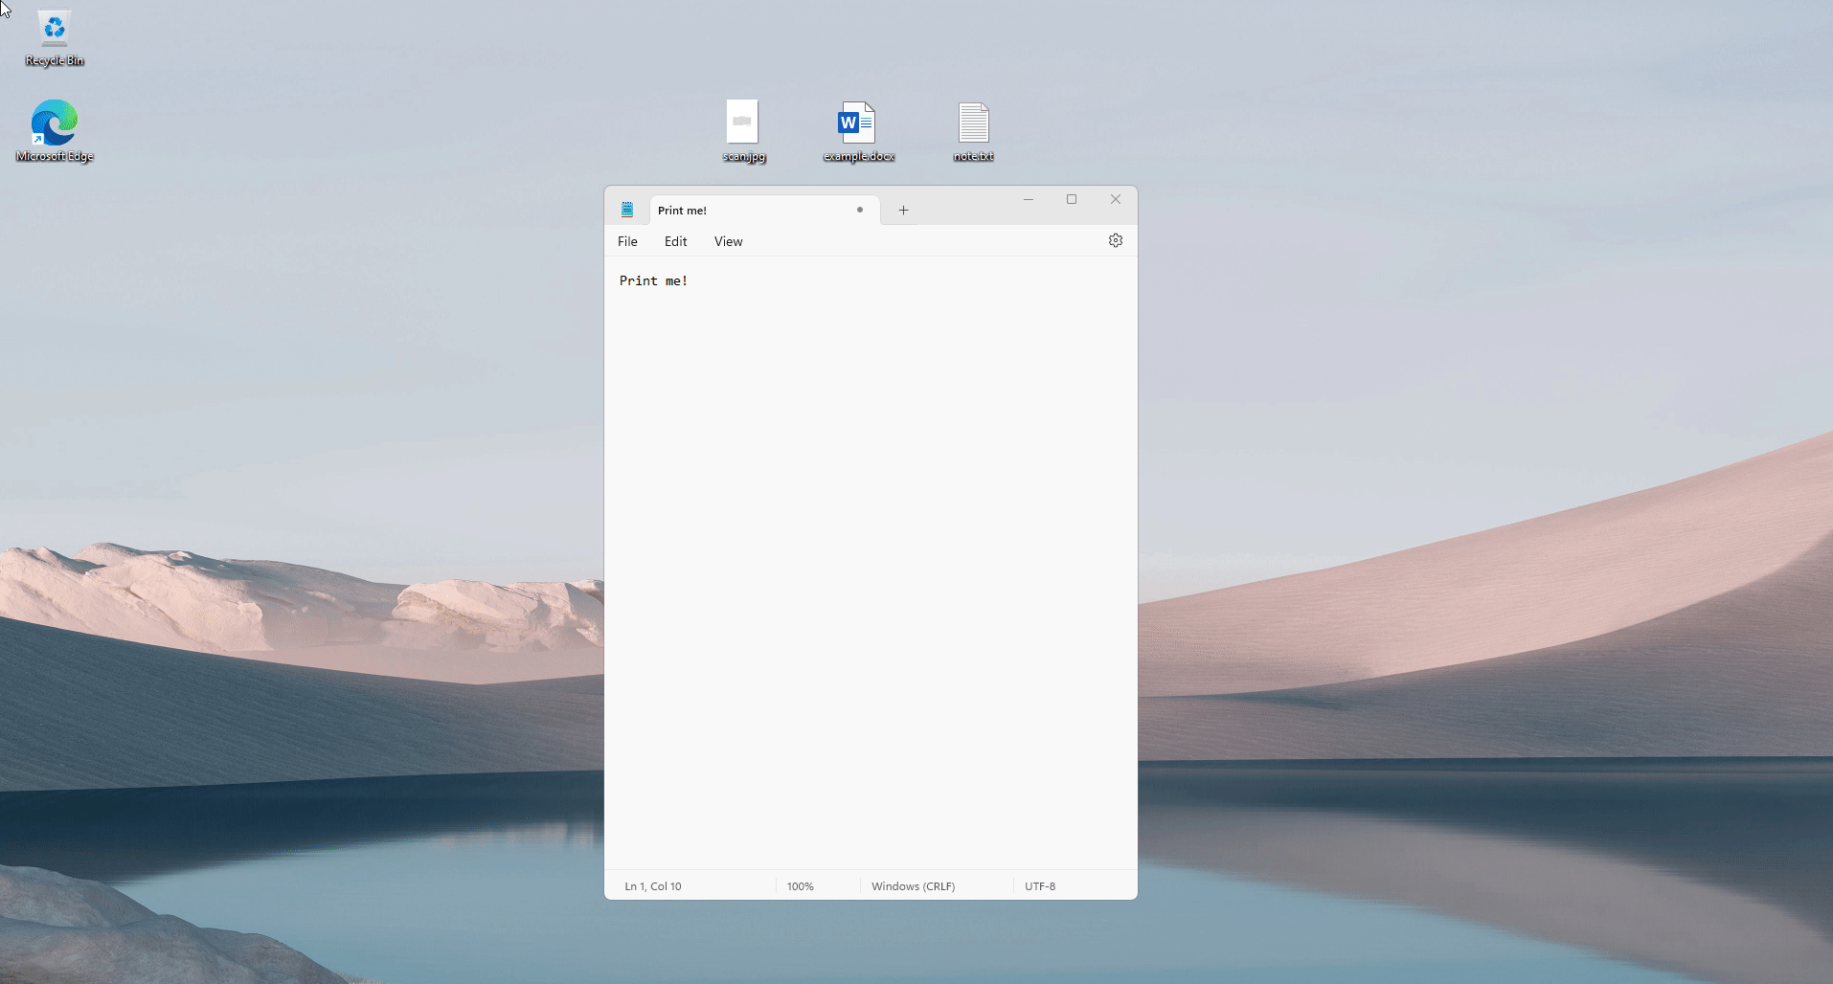Click the 100% zoom level in status bar

[800, 886]
